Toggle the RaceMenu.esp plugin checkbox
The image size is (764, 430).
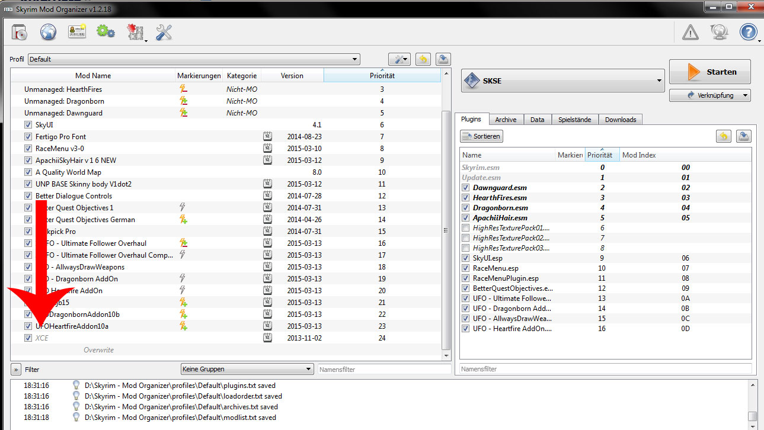click(x=466, y=268)
